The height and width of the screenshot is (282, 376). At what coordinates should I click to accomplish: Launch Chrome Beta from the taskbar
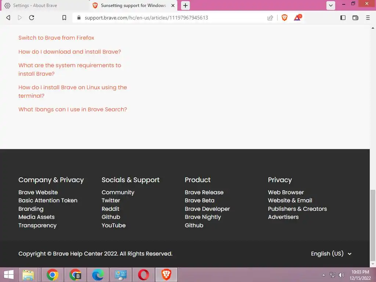point(75,275)
